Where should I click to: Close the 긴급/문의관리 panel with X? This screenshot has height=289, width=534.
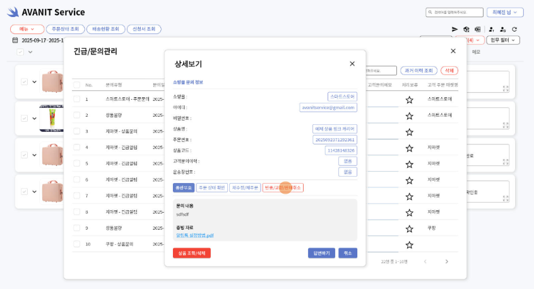(x=453, y=51)
